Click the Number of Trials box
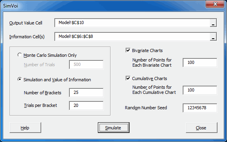 pos(86,65)
